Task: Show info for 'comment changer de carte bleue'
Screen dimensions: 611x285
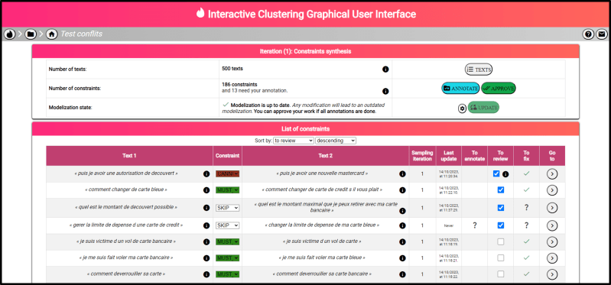Action: point(206,190)
